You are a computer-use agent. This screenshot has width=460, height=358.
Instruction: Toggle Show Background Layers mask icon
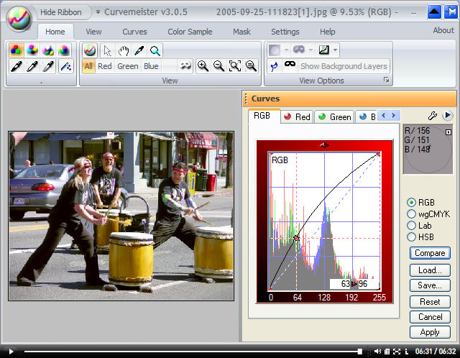pyautogui.click(x=290, y=66)
